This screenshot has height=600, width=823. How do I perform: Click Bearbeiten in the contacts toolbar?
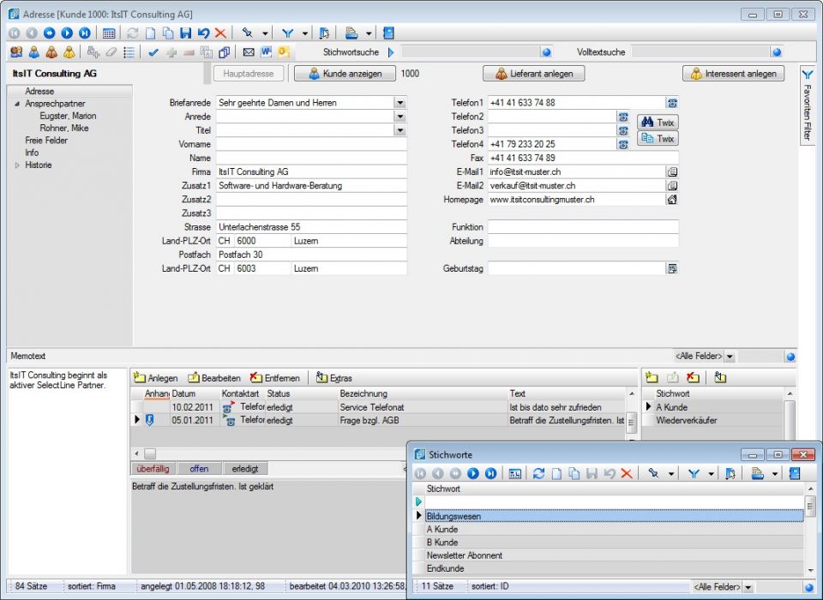pyautogui.click(x=214, y=378)
